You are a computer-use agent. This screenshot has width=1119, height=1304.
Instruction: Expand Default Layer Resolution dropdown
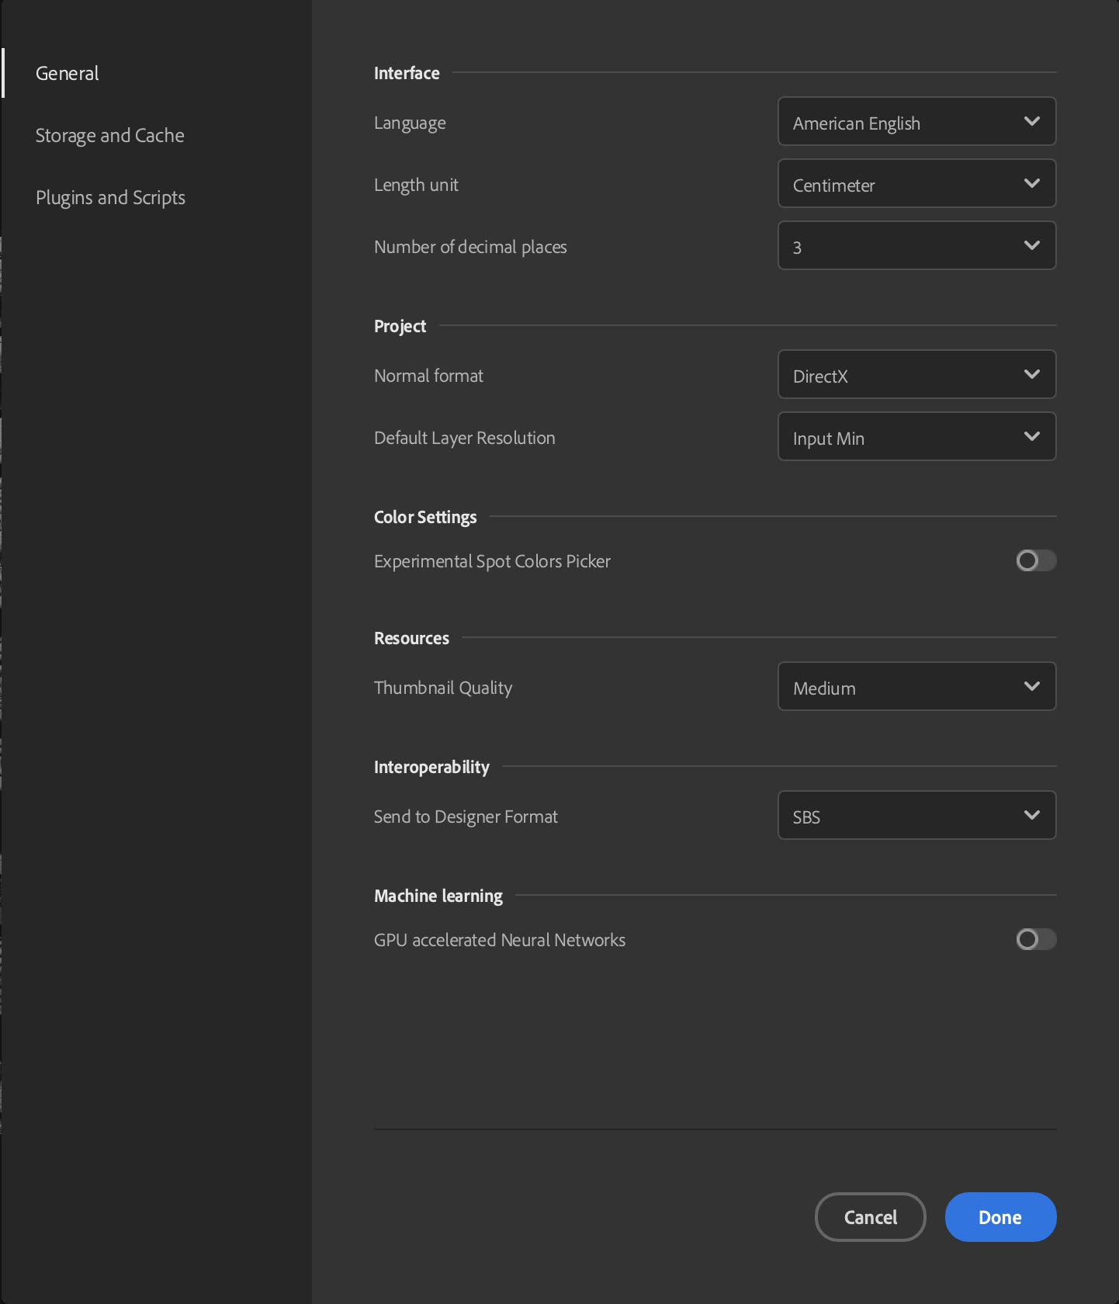[x=916, y=437]
